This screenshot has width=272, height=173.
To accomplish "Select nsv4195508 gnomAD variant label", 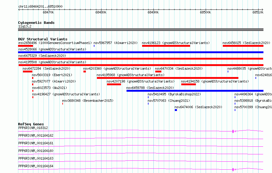I will [52, 62].
